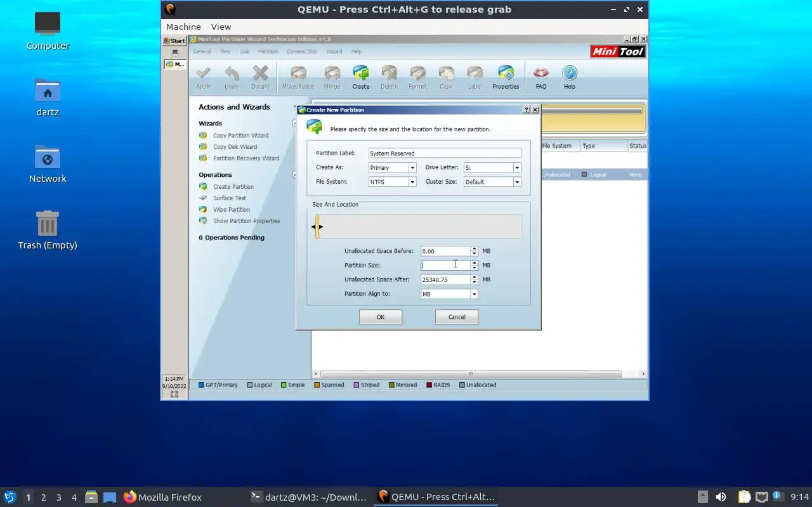Open partition Properties from toolbar
Image resolution: width=812 pixels, height=507 pixels.
[506, 78]
